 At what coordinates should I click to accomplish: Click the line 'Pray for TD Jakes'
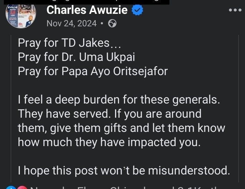[64, 43]
